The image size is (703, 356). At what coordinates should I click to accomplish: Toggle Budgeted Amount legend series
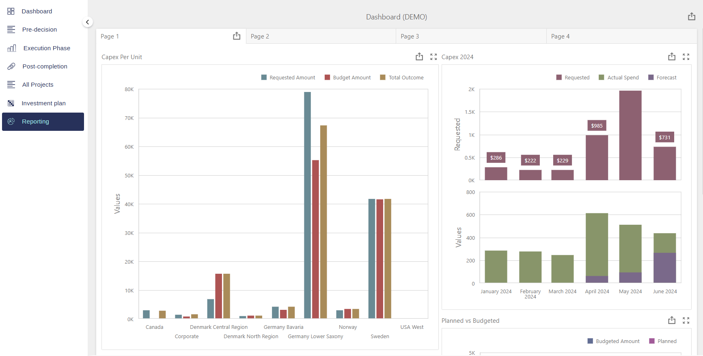pyautogui.click(x=614, y=341)
